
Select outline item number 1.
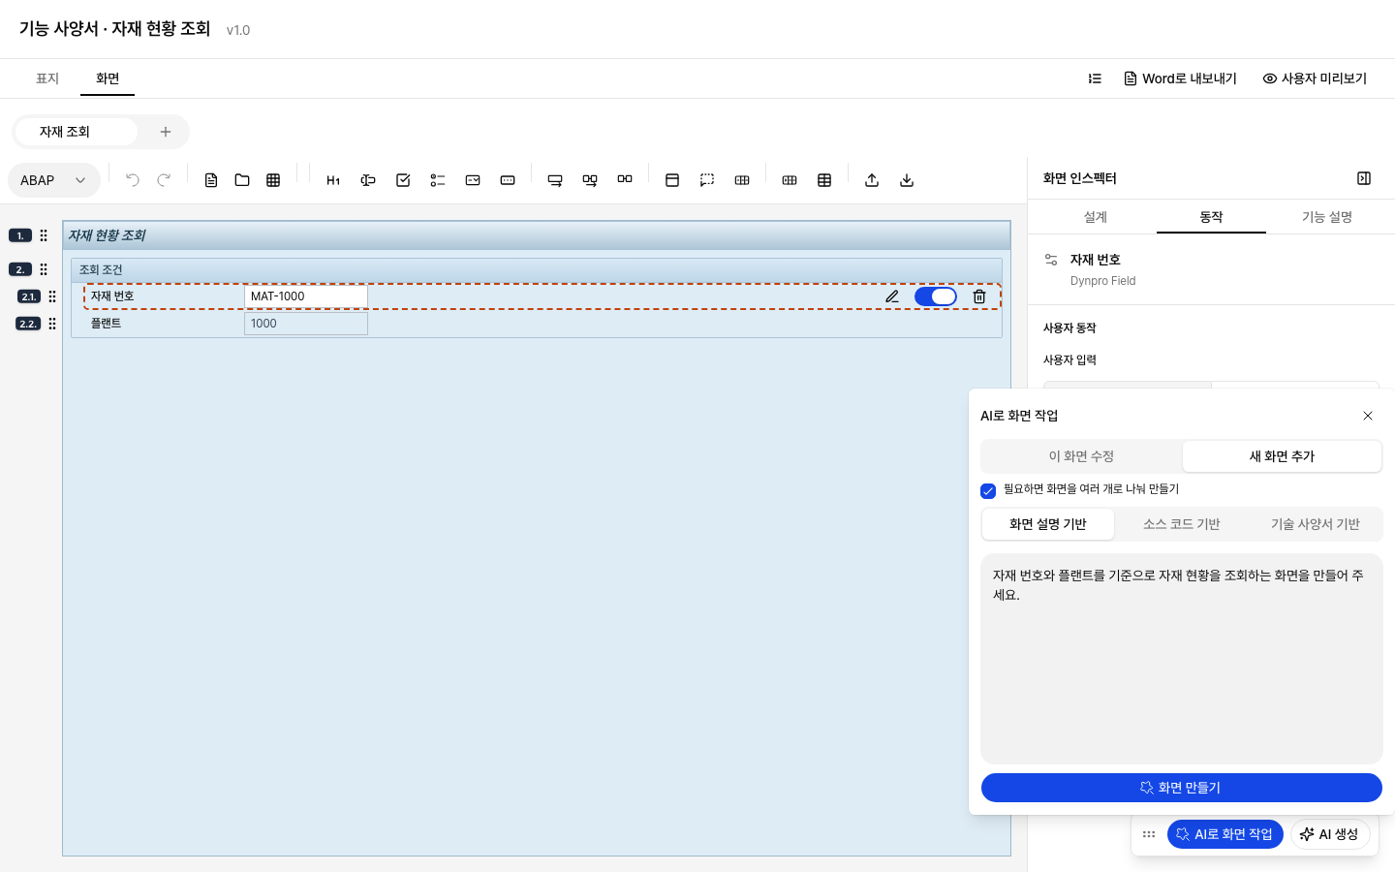click(x=20, y=235)
